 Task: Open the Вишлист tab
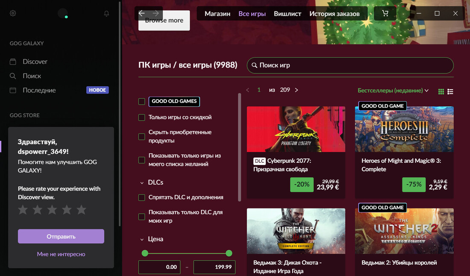click(x=288, y=14)
